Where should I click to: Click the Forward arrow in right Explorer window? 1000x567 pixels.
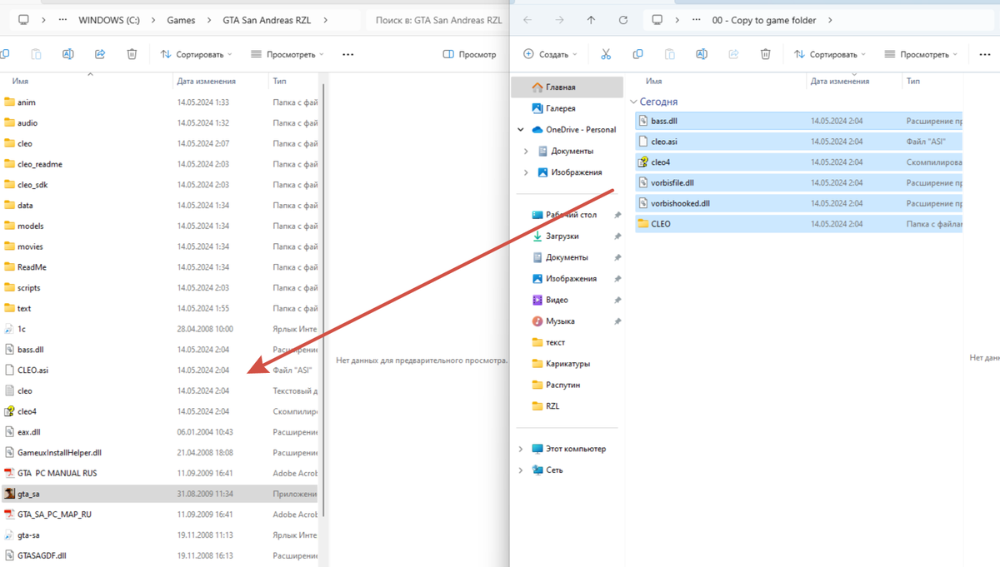pyautogui.click(x=559, y=20)
